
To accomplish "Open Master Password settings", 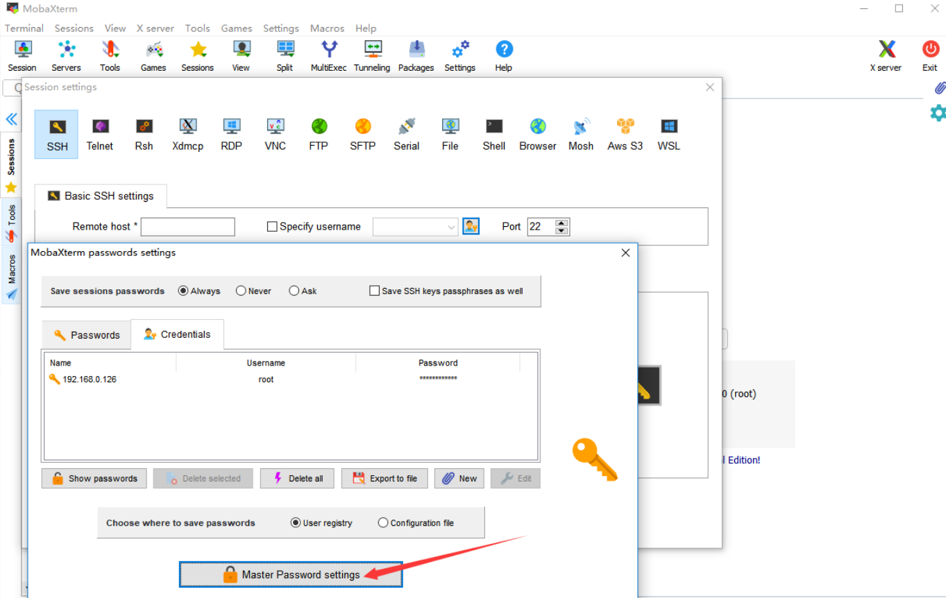I will 291,574.
